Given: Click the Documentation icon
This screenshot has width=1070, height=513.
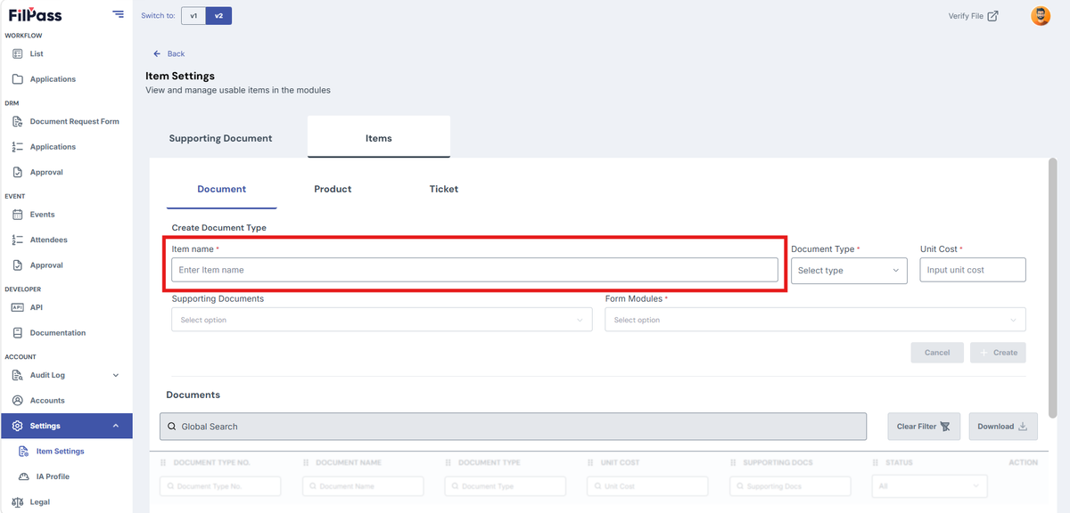Looking at the screenshot, I should pos(17,333).
